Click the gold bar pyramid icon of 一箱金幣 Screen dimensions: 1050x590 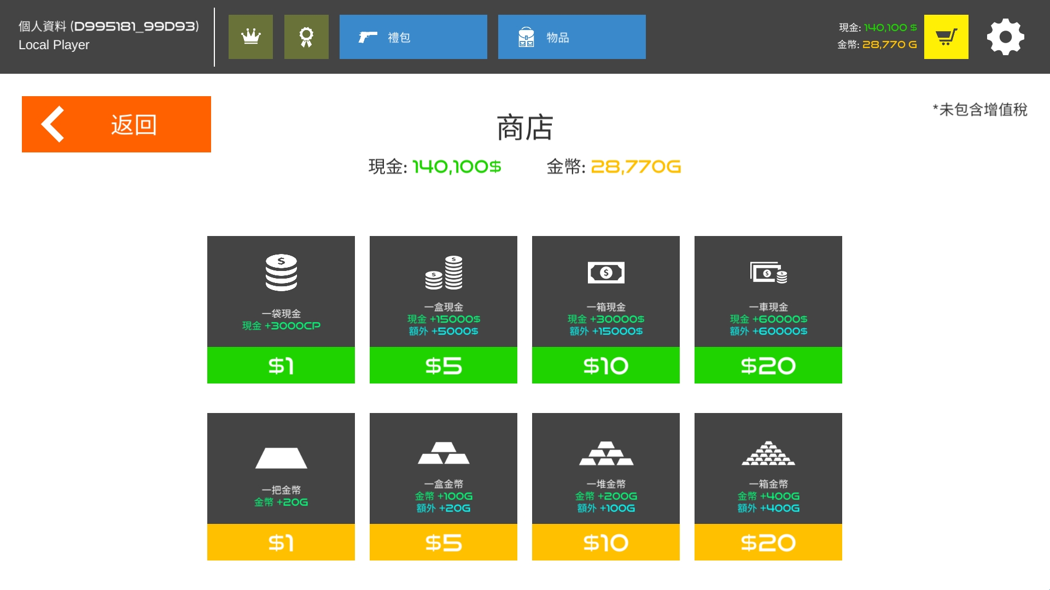pyautogui.click(x=768, y=453)
